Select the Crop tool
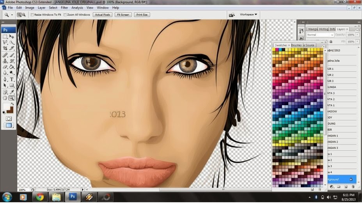362x203 pixels. coord(5,48)
